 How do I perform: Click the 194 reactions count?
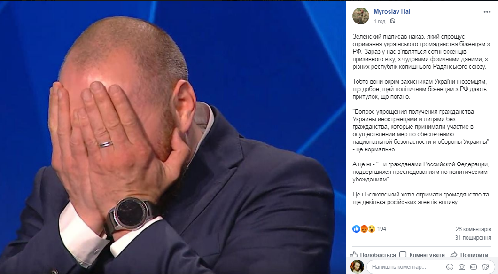click(381, 228)
